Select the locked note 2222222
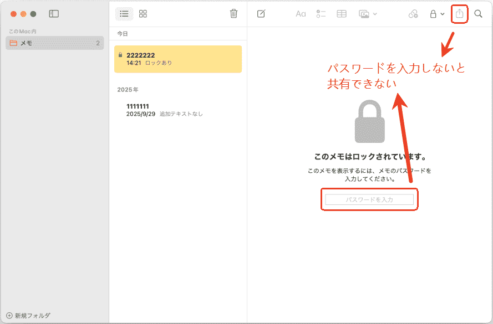The height and width of the screenshot is (324, 493). pyautogui.click(x=178, y=59)
